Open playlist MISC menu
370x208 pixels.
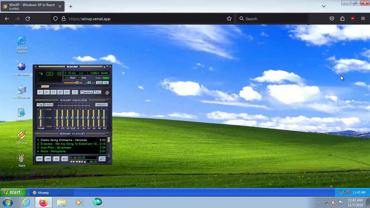point(65,159)
